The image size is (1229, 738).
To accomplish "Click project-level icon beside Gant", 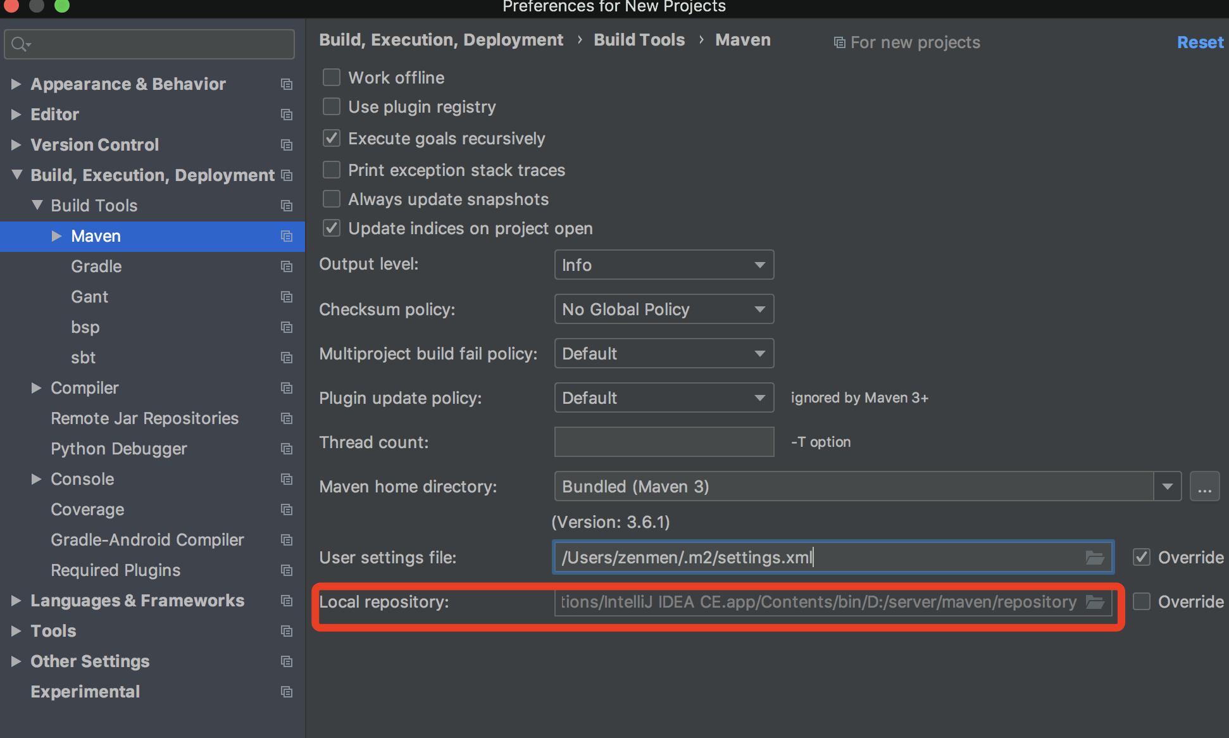I will (287, 297).
